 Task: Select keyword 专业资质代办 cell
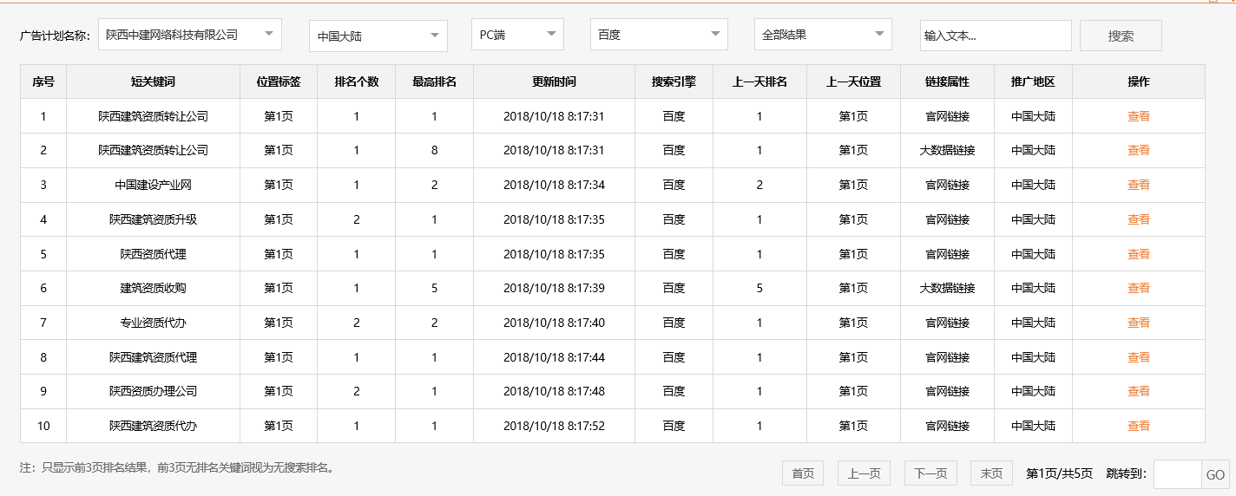coord(153,323)
